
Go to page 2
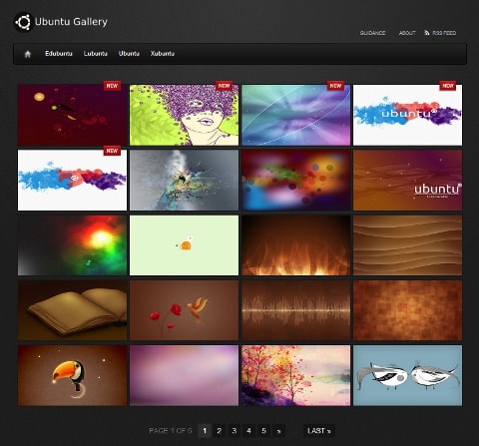coord(220,431)
